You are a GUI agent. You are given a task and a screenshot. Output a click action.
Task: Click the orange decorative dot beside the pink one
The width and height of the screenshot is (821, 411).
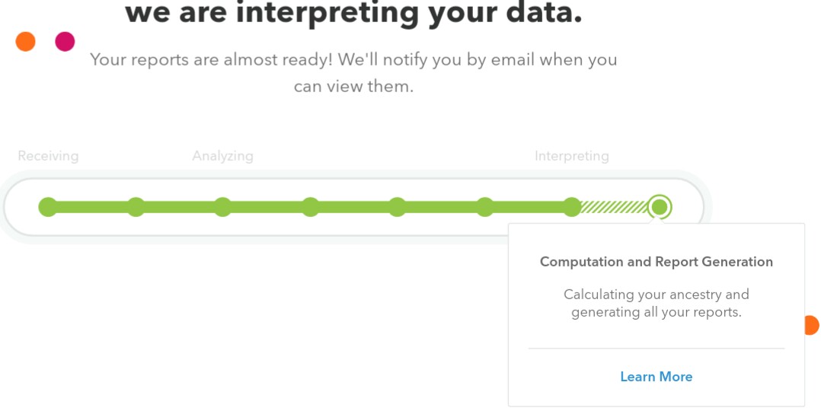coord(26,42)
